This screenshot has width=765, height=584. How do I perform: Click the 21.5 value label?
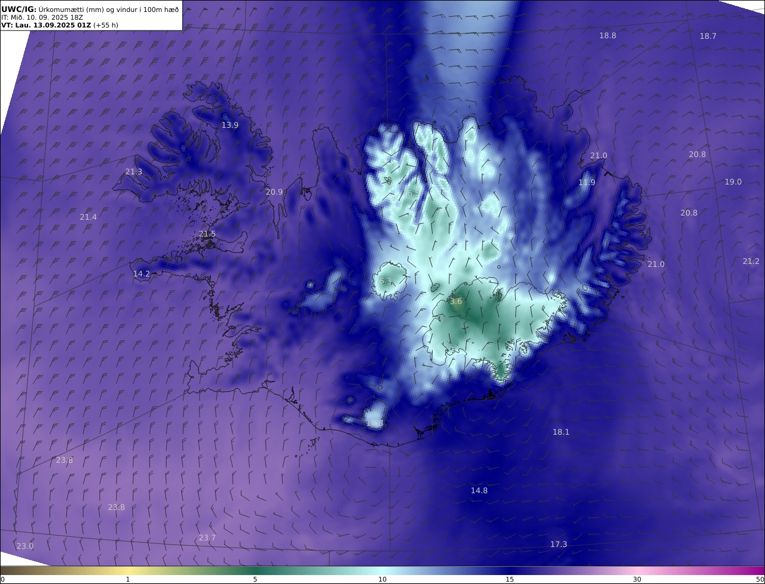pyautogui.click(x=207, y=233)
